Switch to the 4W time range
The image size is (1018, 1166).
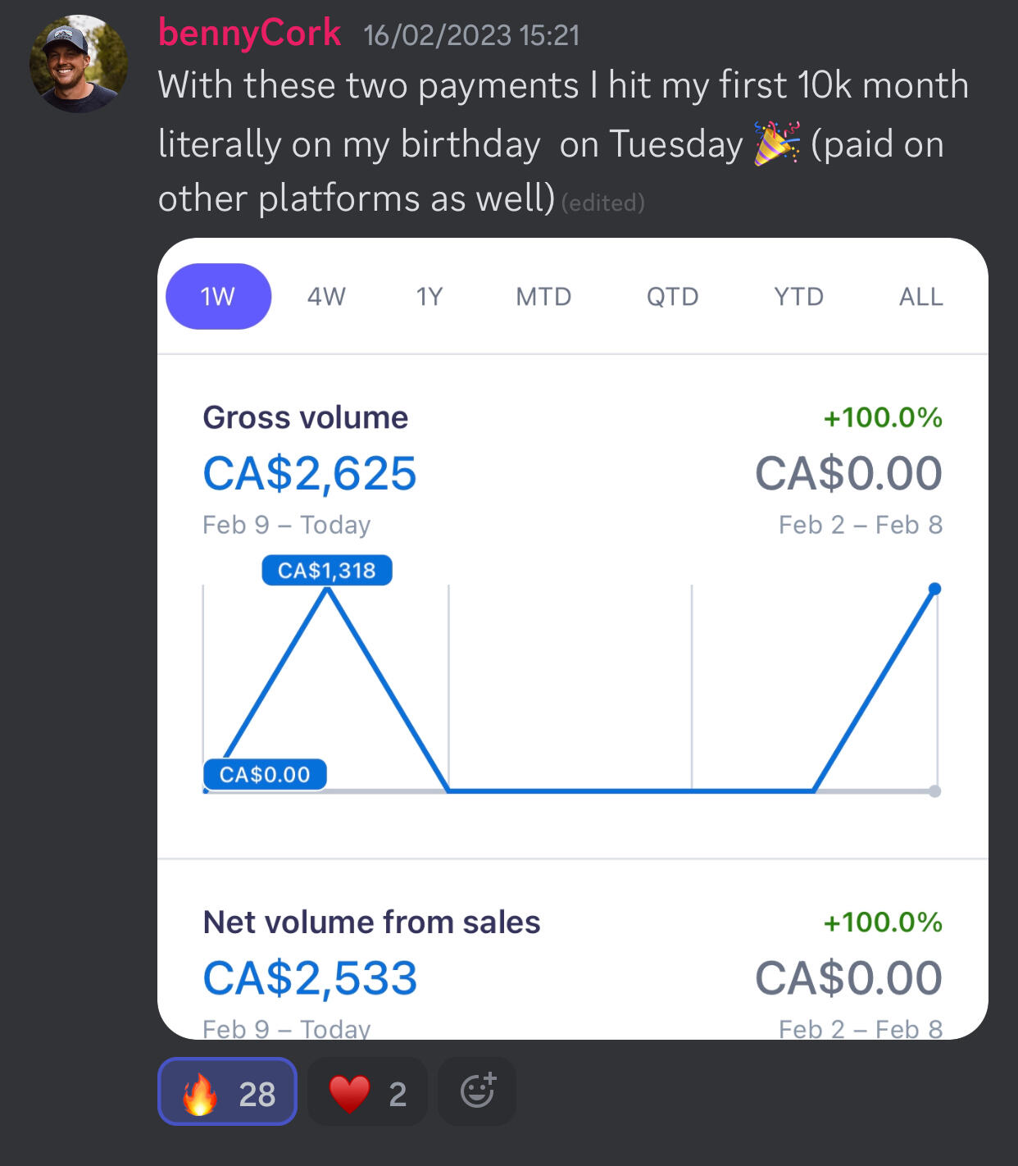coord(326,296)
